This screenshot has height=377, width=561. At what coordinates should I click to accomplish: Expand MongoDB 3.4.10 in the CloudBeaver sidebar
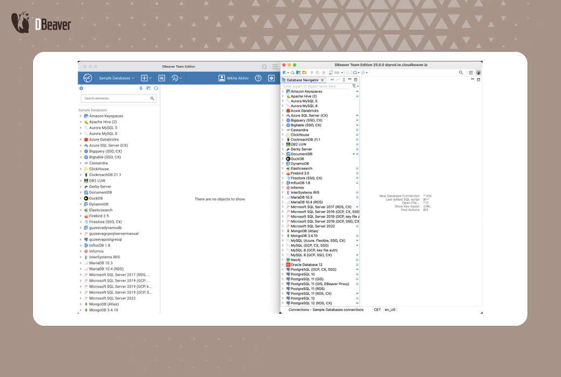[x=81, y=310]
